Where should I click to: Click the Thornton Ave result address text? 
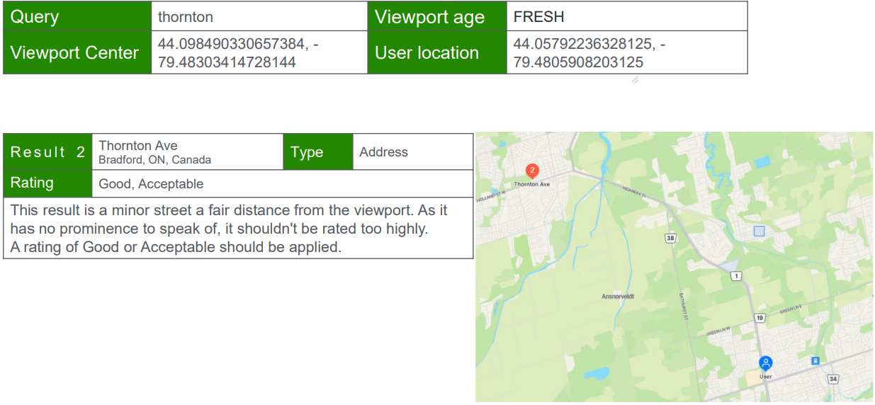tap(138, 146)
